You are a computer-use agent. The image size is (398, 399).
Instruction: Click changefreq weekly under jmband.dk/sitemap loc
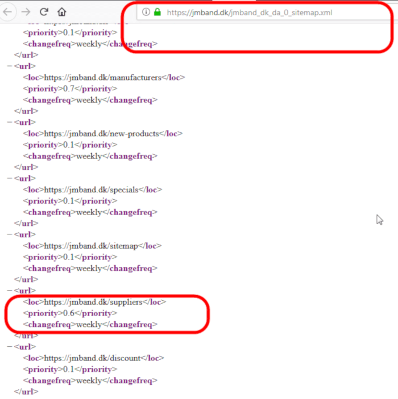click(90, 268)
